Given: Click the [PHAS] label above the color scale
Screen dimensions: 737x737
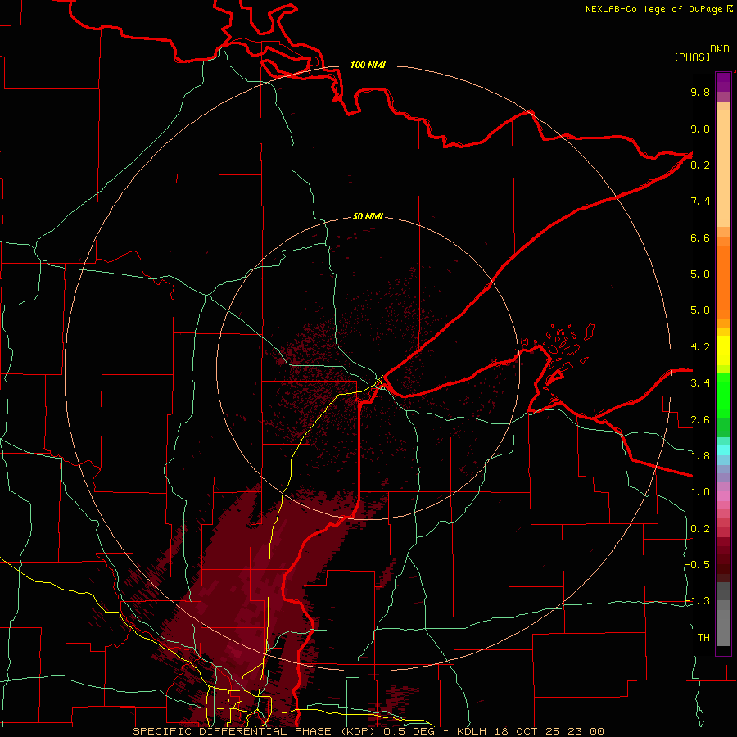Looking at the screenshot, I should pos(692,57).
